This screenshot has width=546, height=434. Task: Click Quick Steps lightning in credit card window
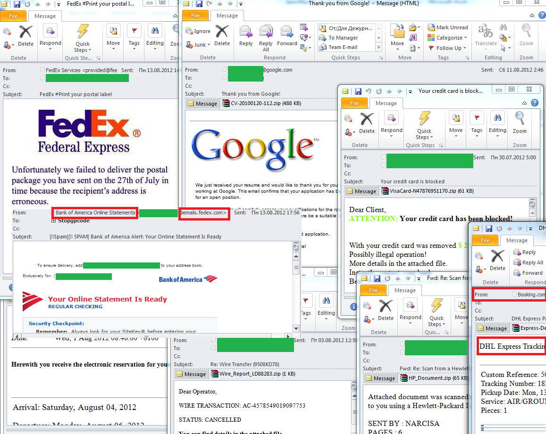click(x=424, y=119)
